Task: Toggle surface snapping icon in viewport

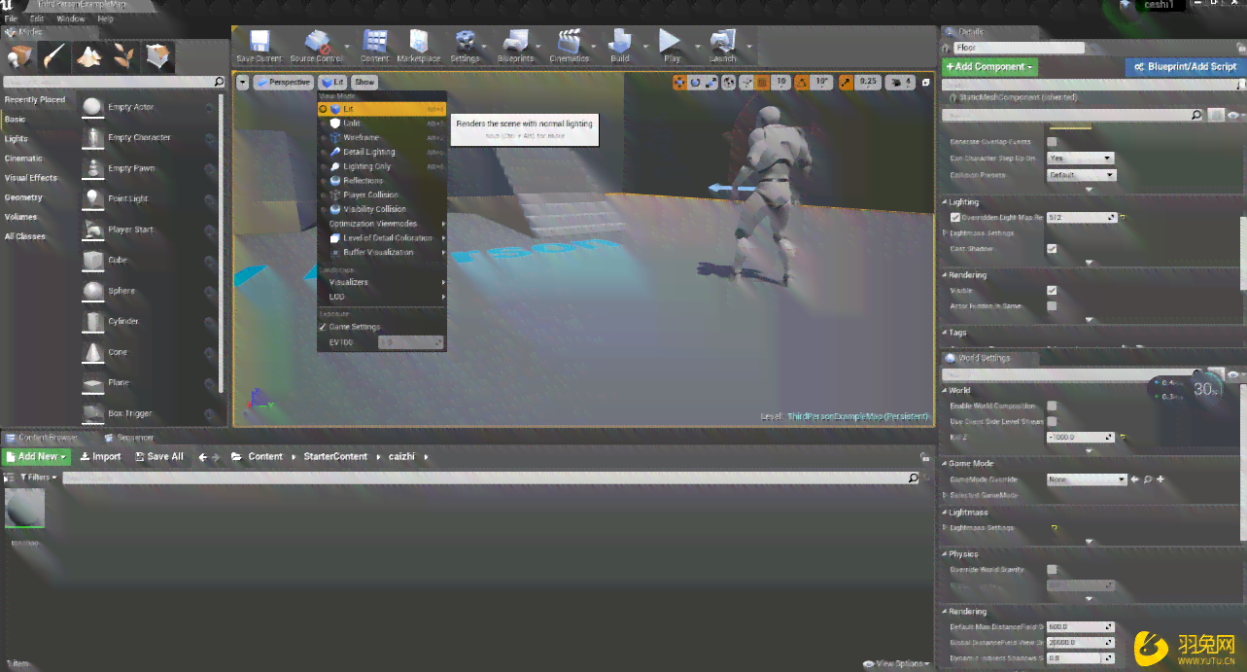Action: tap(745, 83)
